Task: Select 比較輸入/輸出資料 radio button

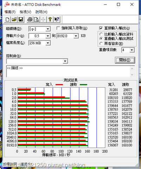Action: 101,34
